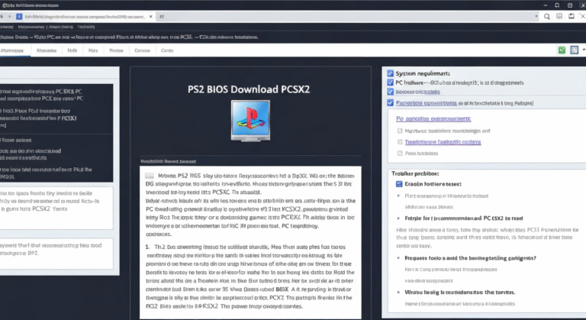Select the second tab in the page tab row
Viewport: 586px width, 320px height.
(x=47, y=50)
